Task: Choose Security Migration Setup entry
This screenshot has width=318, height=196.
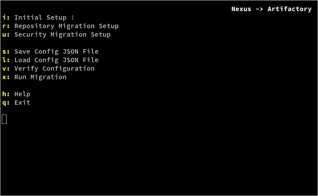Action: pos(63,35)
